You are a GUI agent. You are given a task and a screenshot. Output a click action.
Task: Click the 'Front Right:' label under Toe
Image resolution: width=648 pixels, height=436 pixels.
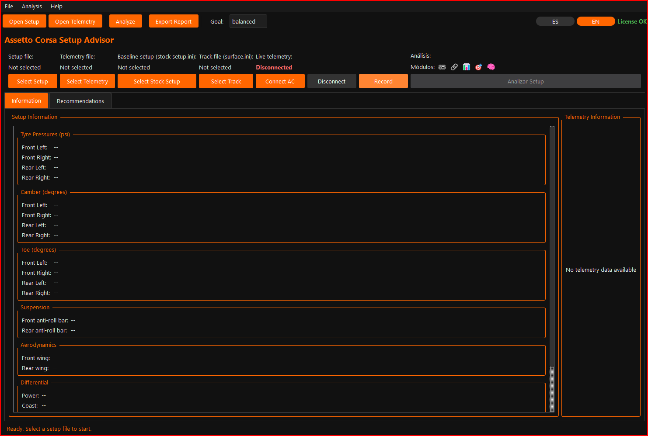pyautogui.click(x=37, y=273)
